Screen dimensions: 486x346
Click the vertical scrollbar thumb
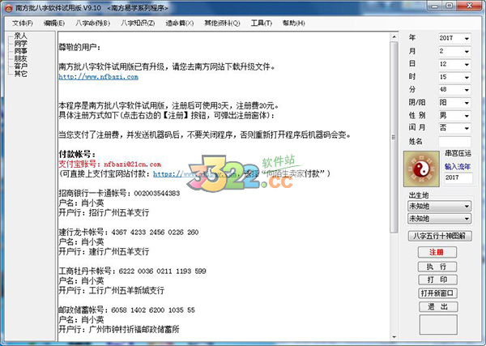pos(394,137)
